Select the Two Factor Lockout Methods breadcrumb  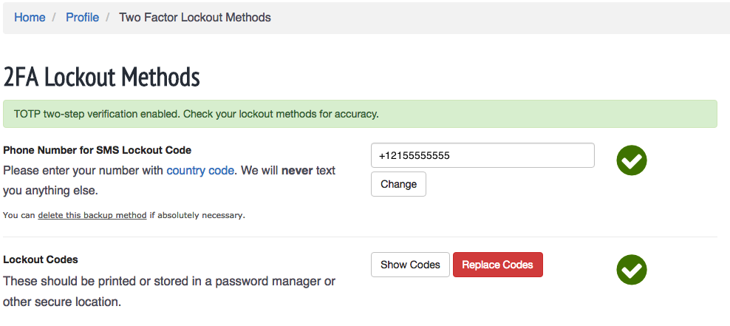pyautogui.click(x=194, y=17)
